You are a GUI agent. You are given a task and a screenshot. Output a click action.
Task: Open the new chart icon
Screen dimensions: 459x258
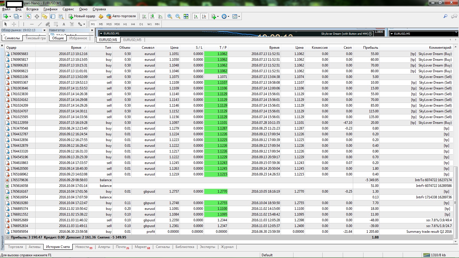[x=5, y=16]
